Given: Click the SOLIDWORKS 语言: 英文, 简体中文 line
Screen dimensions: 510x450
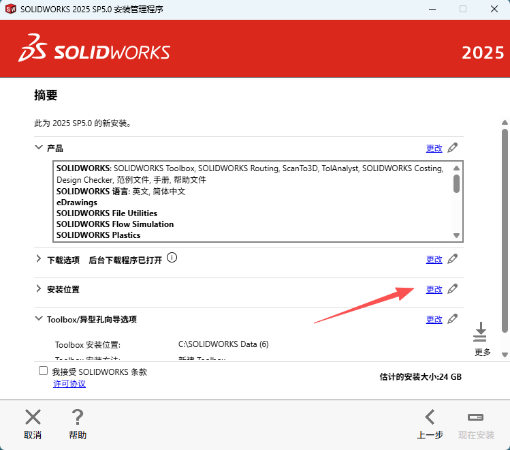Looking at the screenshot, I should (x=121, y=191).
